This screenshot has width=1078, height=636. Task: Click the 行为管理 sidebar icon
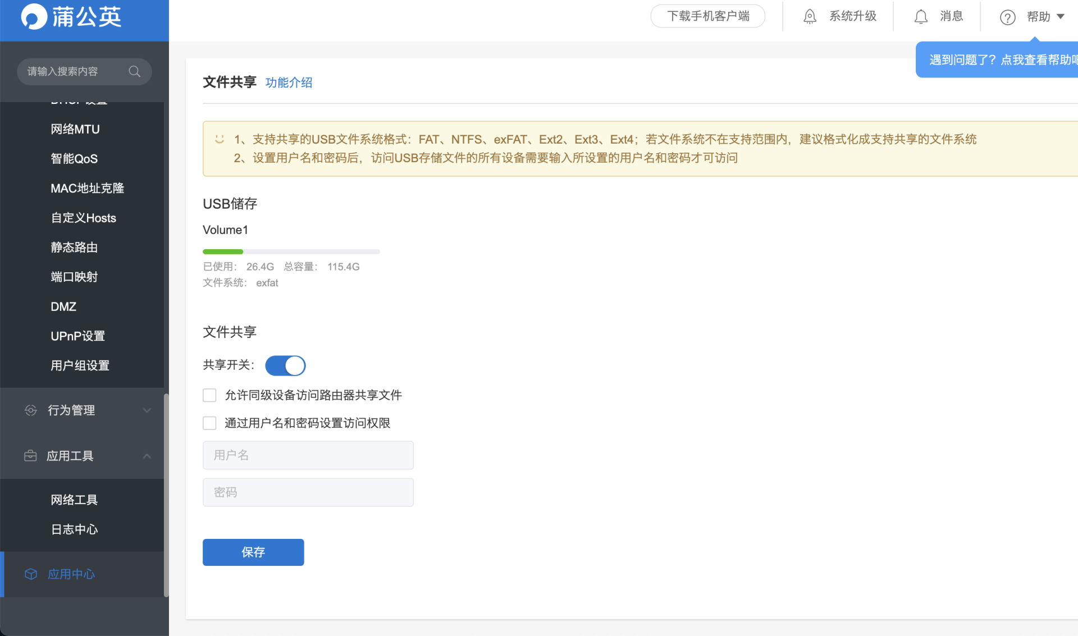pyautogui.click(x=31, y=410)
